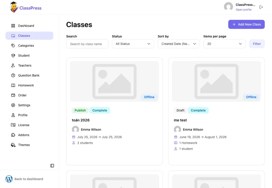Viewport: 272px width, 188px height.
Task: Open the All Status dropdown
Action: pyautogui.click(x=133, y=44)
